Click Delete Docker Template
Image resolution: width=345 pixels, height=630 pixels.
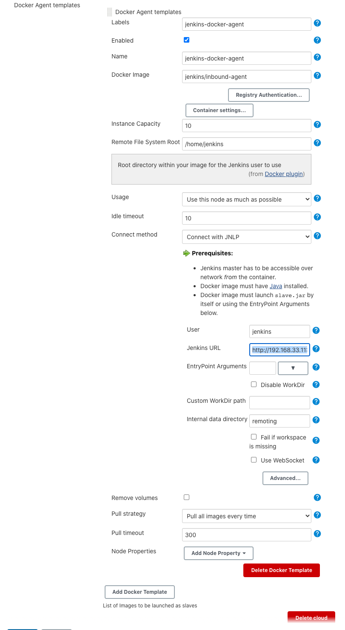pos(281,570)
